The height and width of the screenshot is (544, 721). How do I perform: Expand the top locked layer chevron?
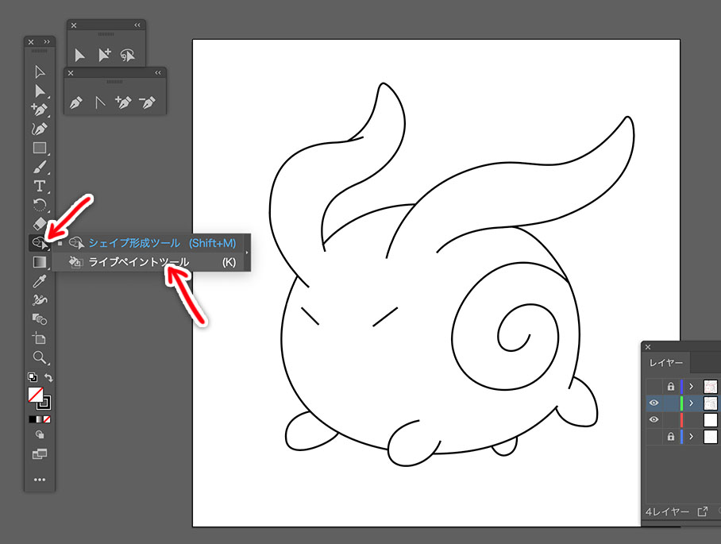[691, 386]
